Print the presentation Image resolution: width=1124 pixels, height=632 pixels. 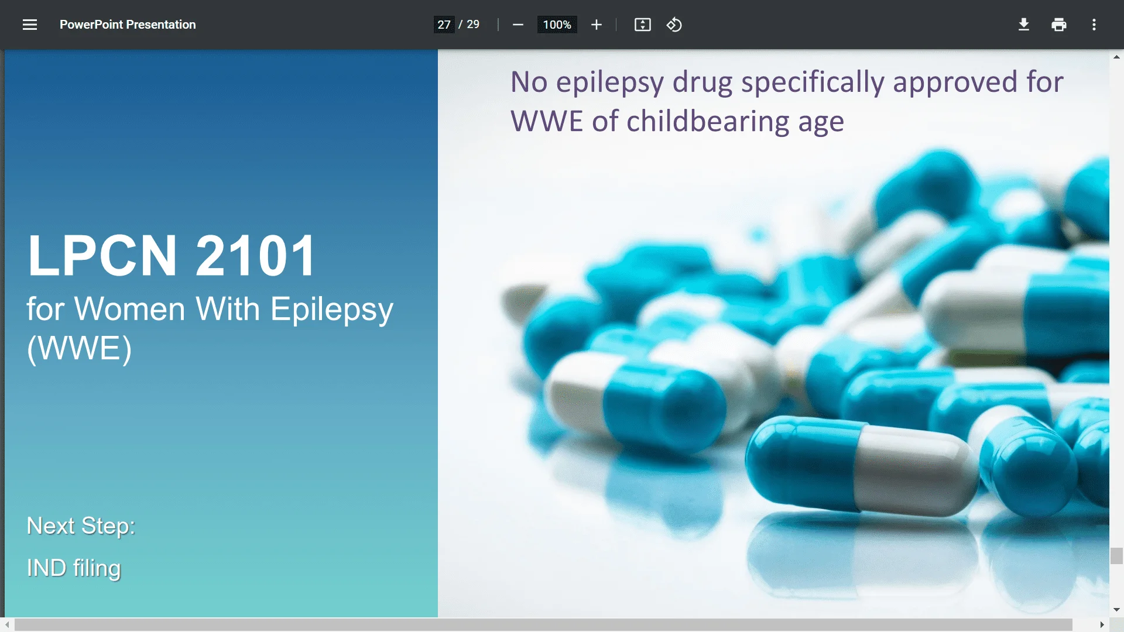(x=1059, y=25)
